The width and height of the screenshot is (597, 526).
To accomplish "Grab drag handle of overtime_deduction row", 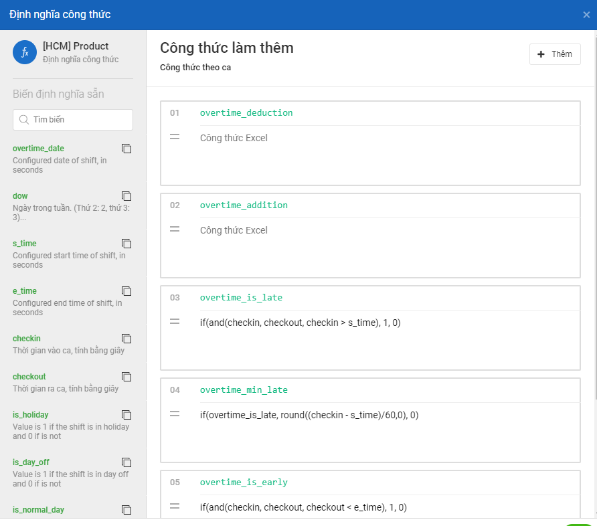I will pyautogui.click(x=175, y=137).
